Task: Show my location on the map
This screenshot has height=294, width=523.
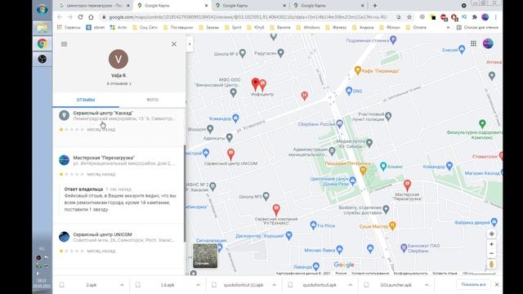Action: click(491, 234)
